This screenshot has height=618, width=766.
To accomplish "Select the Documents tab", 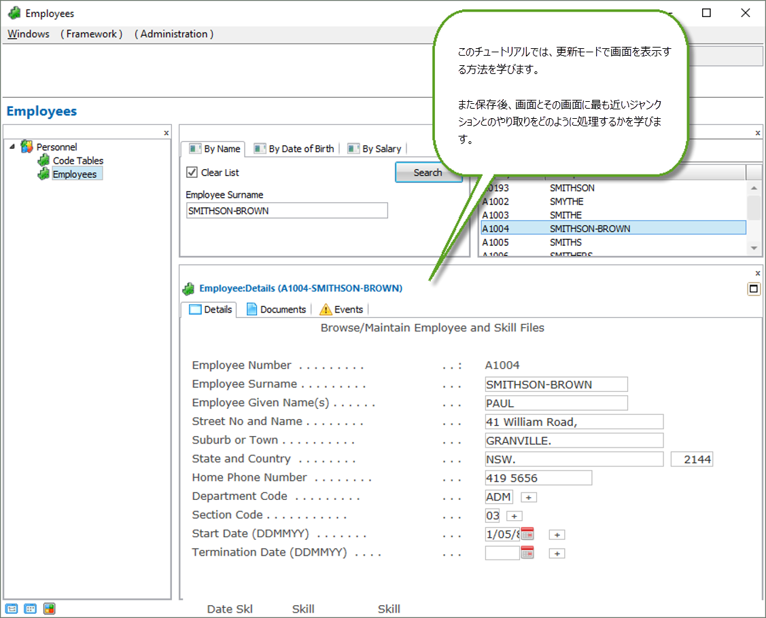I will (276, 310).
